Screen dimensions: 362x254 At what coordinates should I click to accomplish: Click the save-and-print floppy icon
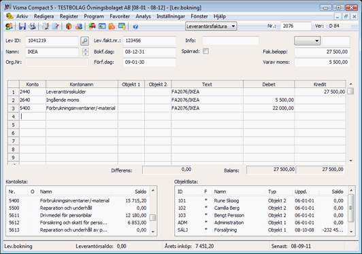[33, 26]
